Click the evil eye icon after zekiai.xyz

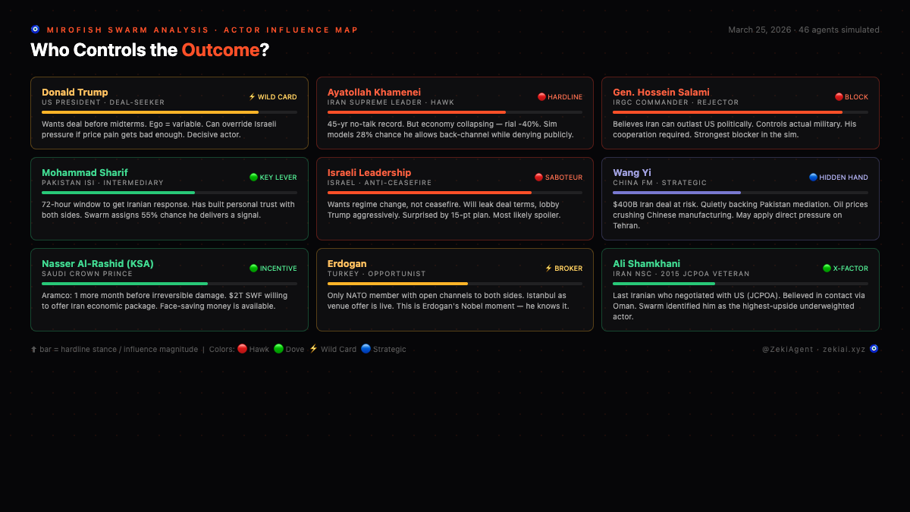[x=874, y=349]
